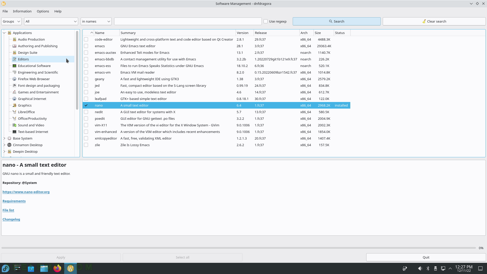
Task: Click the Font design and packaging icon
Action: coord(14,85)
